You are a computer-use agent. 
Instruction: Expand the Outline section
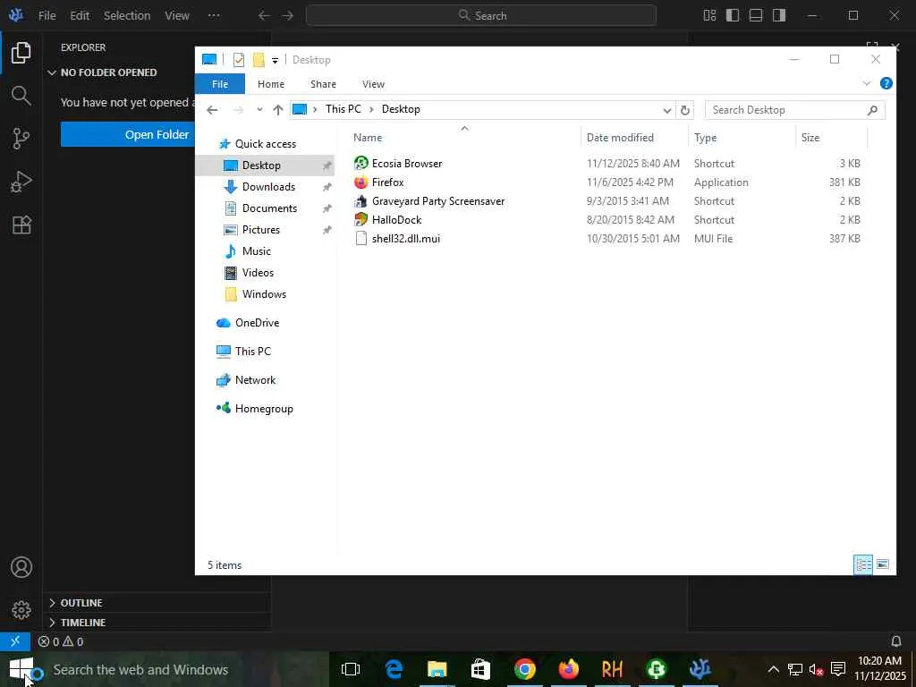(81, 603)
